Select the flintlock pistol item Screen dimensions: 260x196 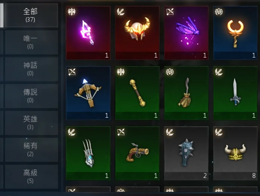pyautogui.click(x=137, y=153)
